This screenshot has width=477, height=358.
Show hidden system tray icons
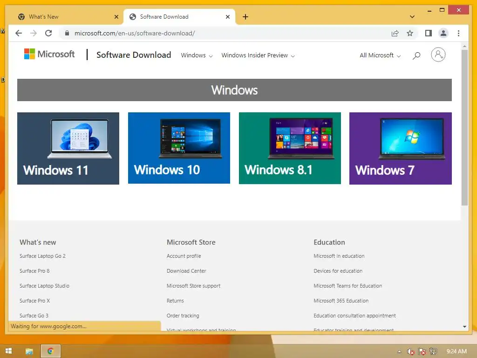tap(399, 351)
